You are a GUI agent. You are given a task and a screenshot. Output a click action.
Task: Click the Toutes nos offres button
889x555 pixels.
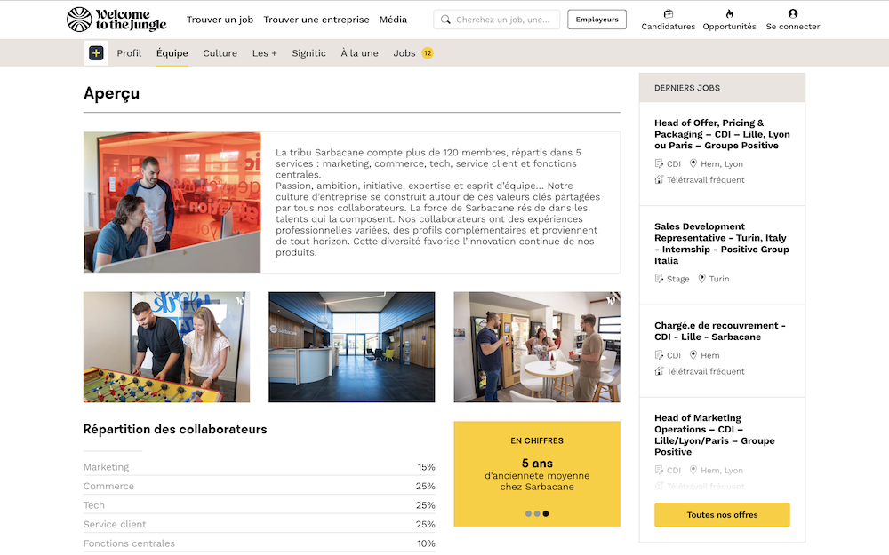coord(722,515)
